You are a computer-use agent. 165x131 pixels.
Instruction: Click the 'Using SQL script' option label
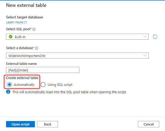click(60, 85)
